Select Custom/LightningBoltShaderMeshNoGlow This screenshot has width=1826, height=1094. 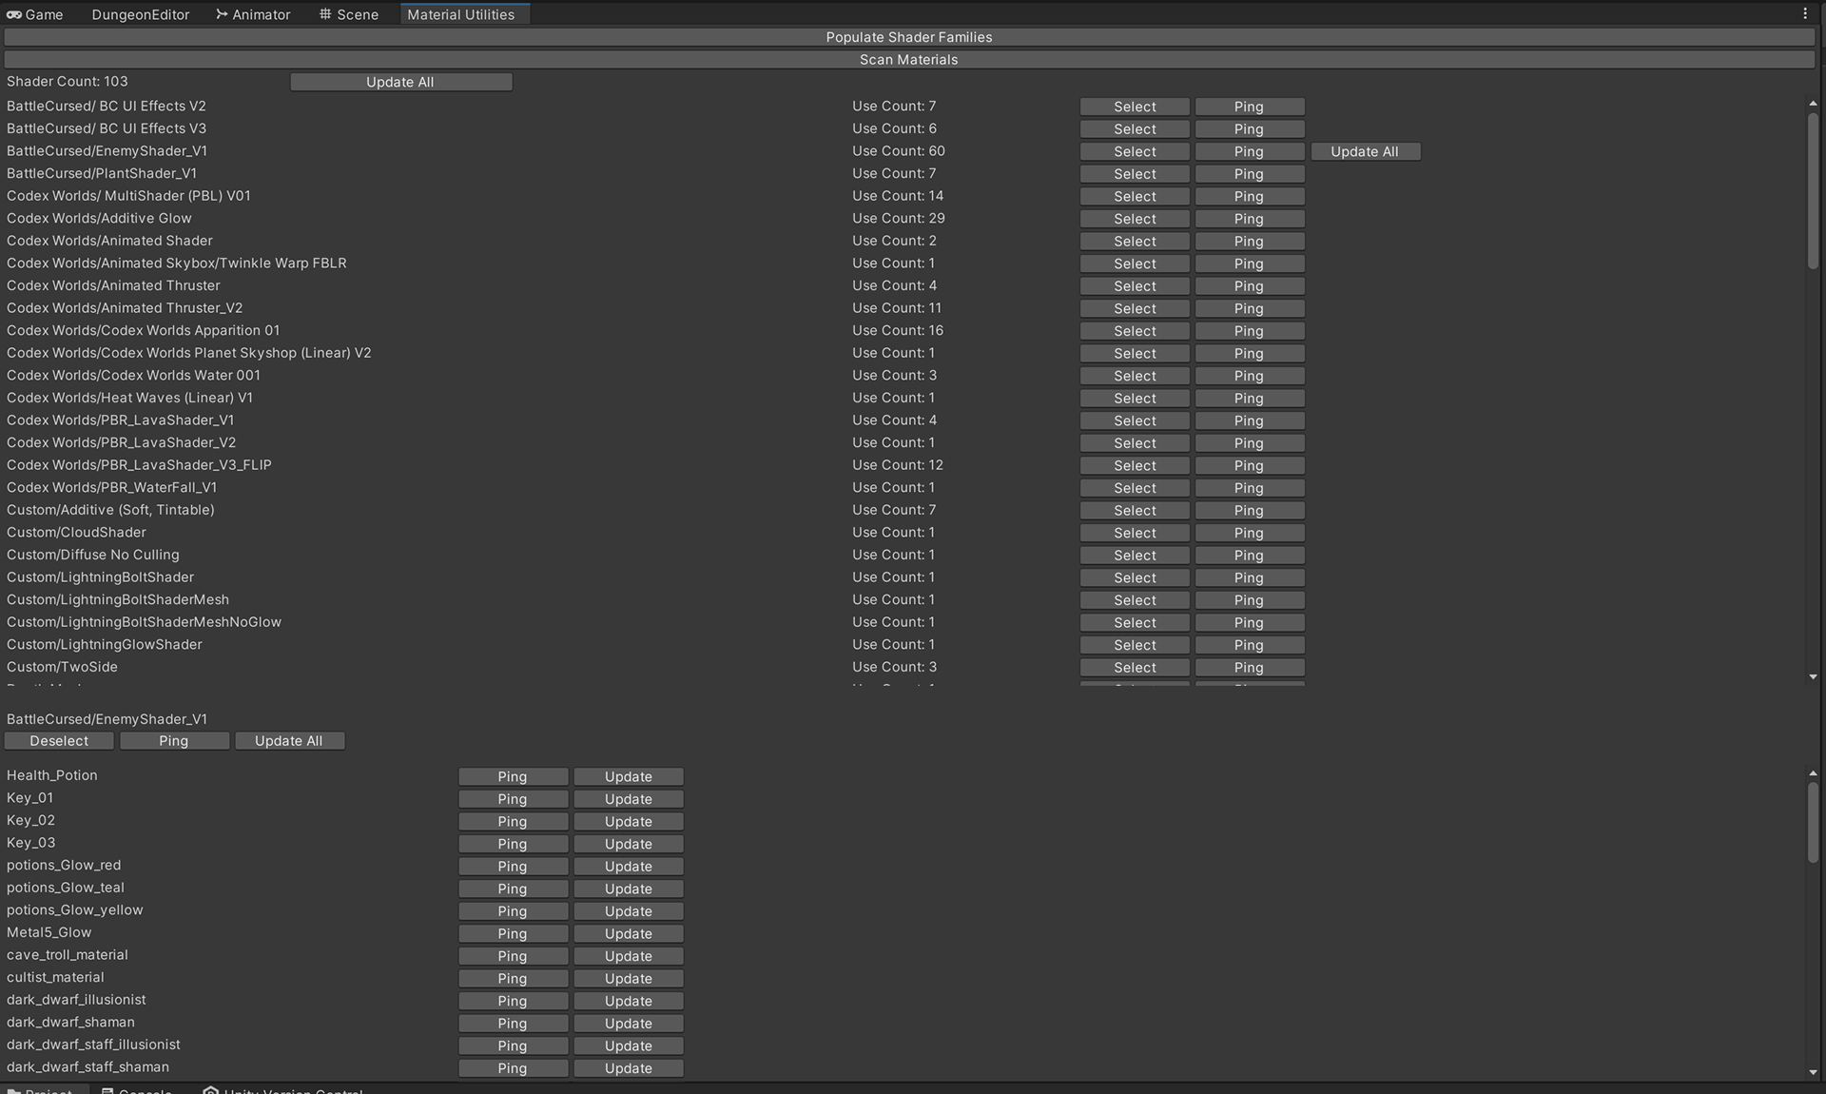[1135, 623]
